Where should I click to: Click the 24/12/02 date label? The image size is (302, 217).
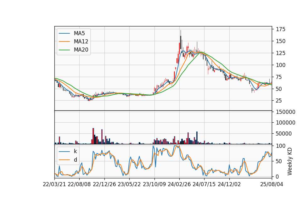click(x=229, y=184)
